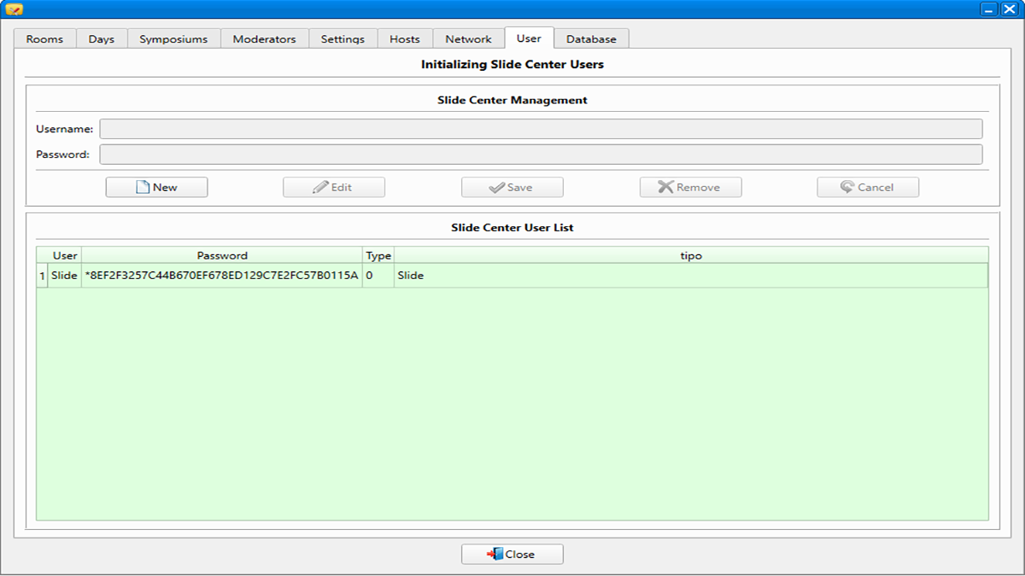
Task: Click the Type cell with value 0
Action: (x=378, y=276)
